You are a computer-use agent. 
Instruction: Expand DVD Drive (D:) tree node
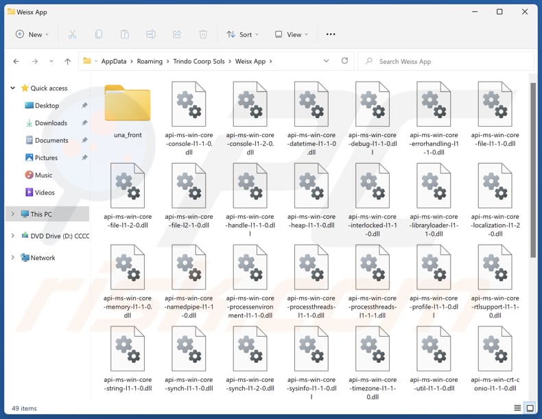pos(13,236)
